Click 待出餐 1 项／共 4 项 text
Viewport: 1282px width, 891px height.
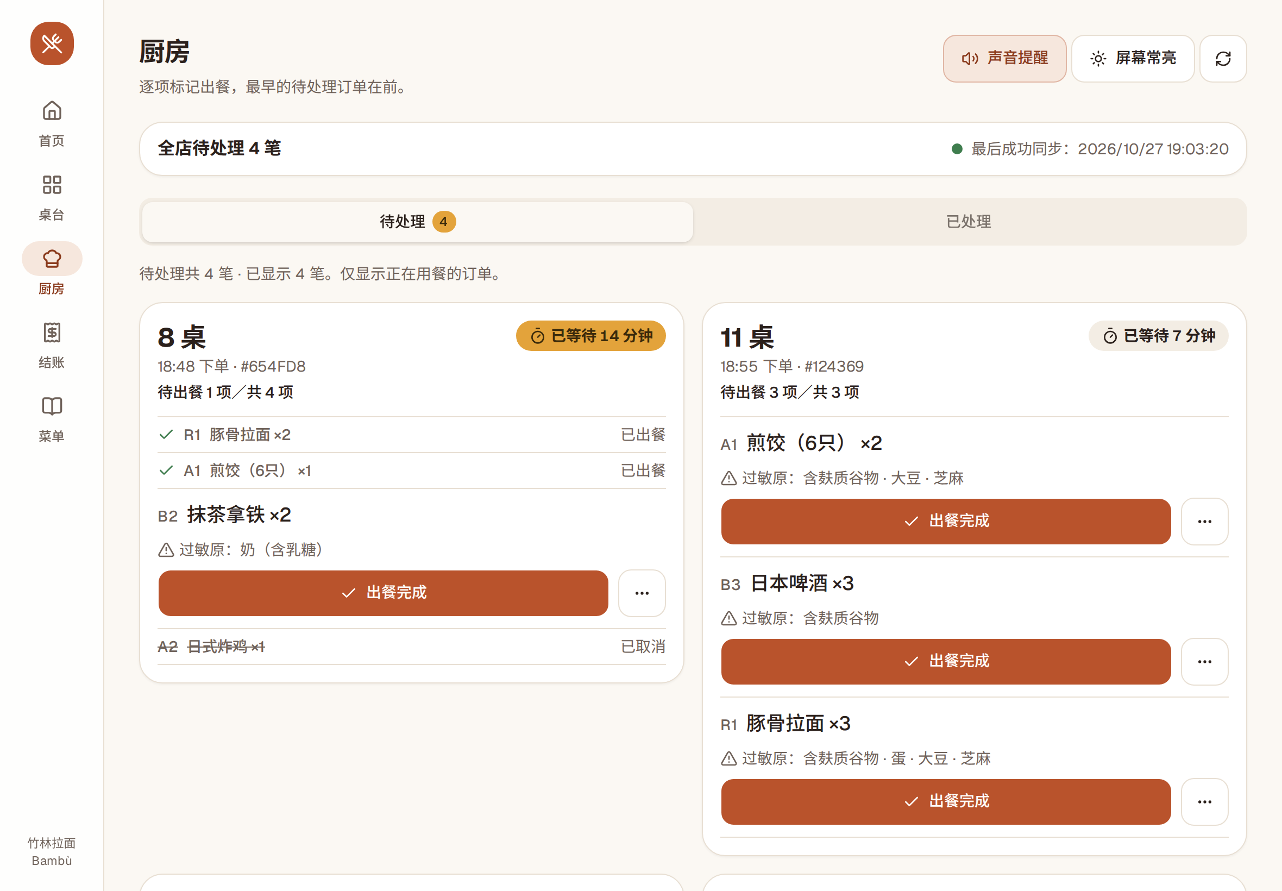(x=225, y=392)
